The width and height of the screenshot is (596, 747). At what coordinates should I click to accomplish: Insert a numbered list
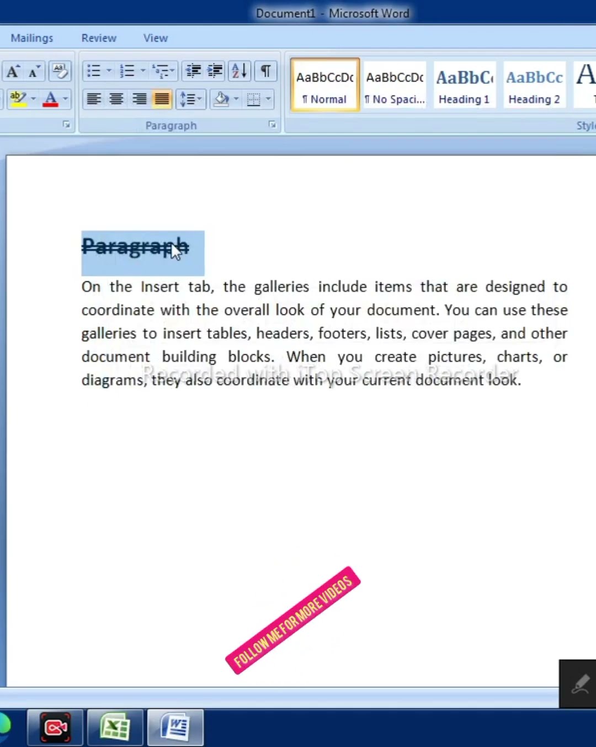pos(127,71)
